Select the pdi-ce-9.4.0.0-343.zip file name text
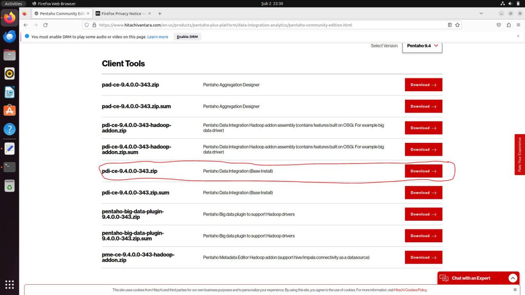This screenshot has width=525, height=295. click(x=130, y=171)
